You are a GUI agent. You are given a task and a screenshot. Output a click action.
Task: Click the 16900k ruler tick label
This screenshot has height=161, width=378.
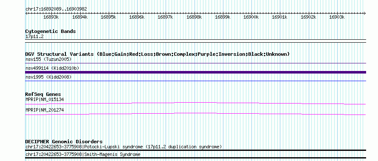251,17
